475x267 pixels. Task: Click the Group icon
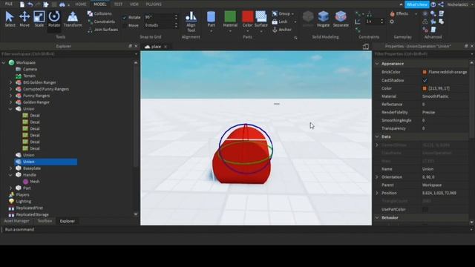(275, 13)
